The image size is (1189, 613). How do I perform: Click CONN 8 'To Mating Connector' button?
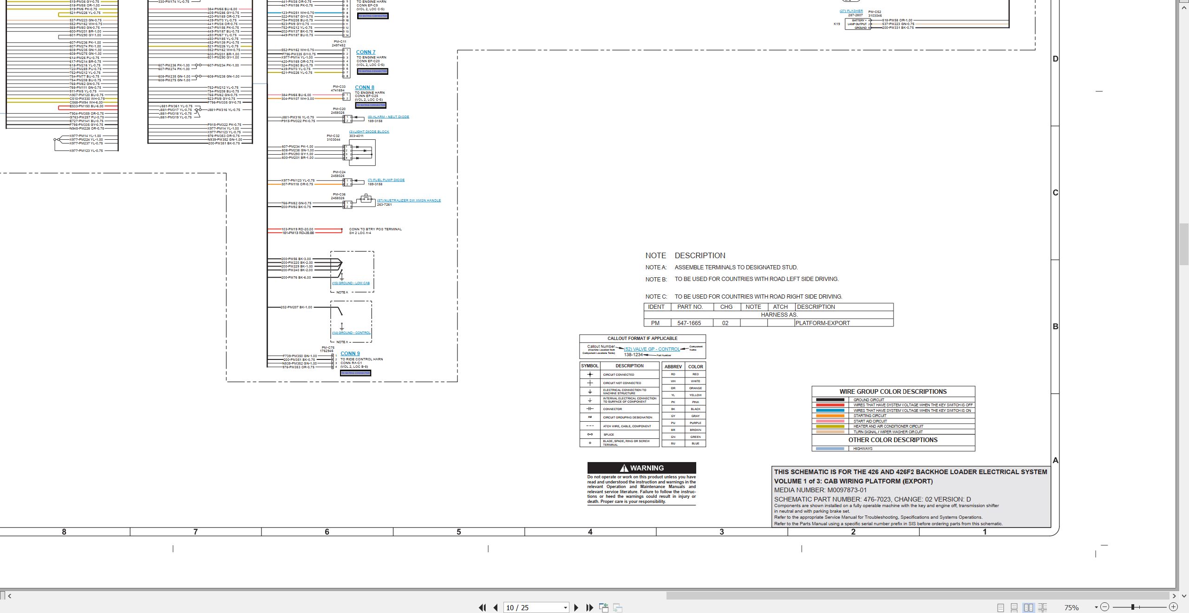371,105
